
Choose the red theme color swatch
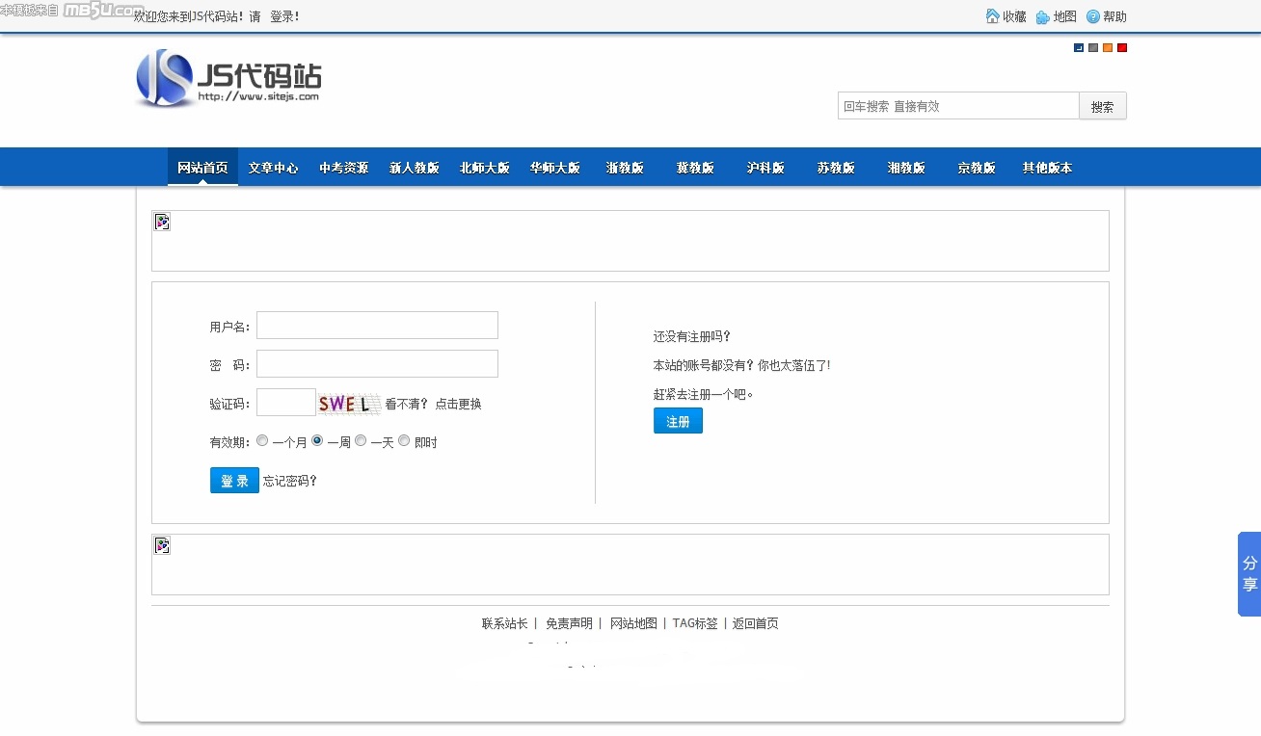1122,48
